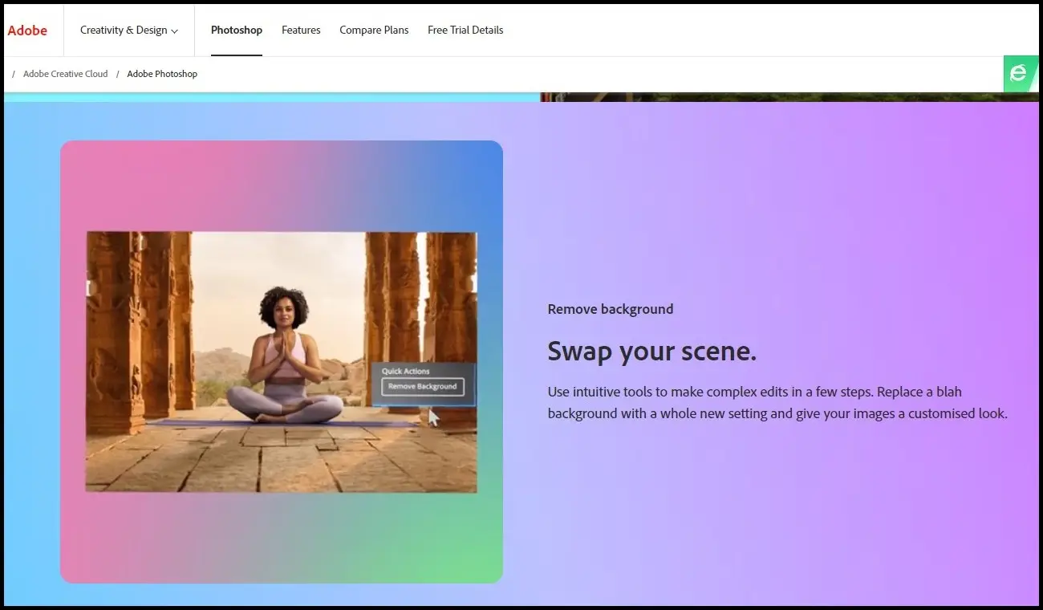Open the green 'e' badge icon

point(1020,74)
